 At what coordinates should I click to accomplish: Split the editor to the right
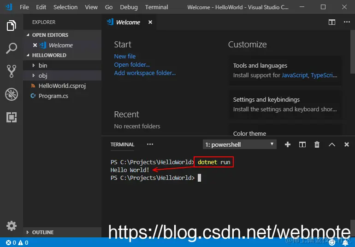(x=331, y=22)
